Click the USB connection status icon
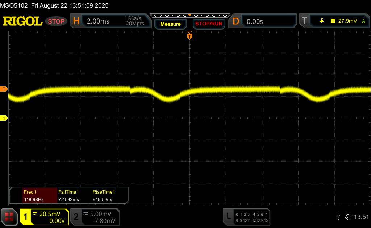Screen dimensions: 371x228 pyautogui.click(x=339, y=216)
